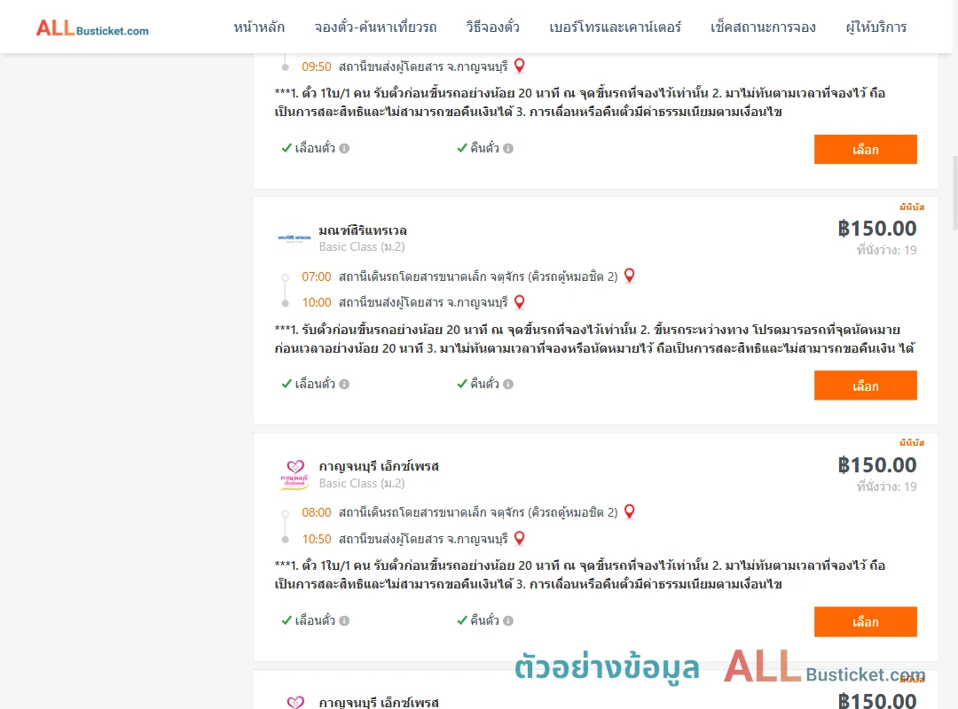This screenshot has width=958, height=709.
Task: Click the มณฑ์สิรินทรเวล operator logo
Action: [x=294, y=238]
